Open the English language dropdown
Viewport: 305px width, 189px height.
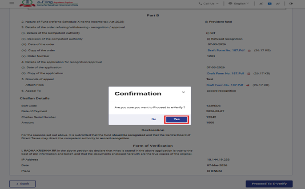238,4
